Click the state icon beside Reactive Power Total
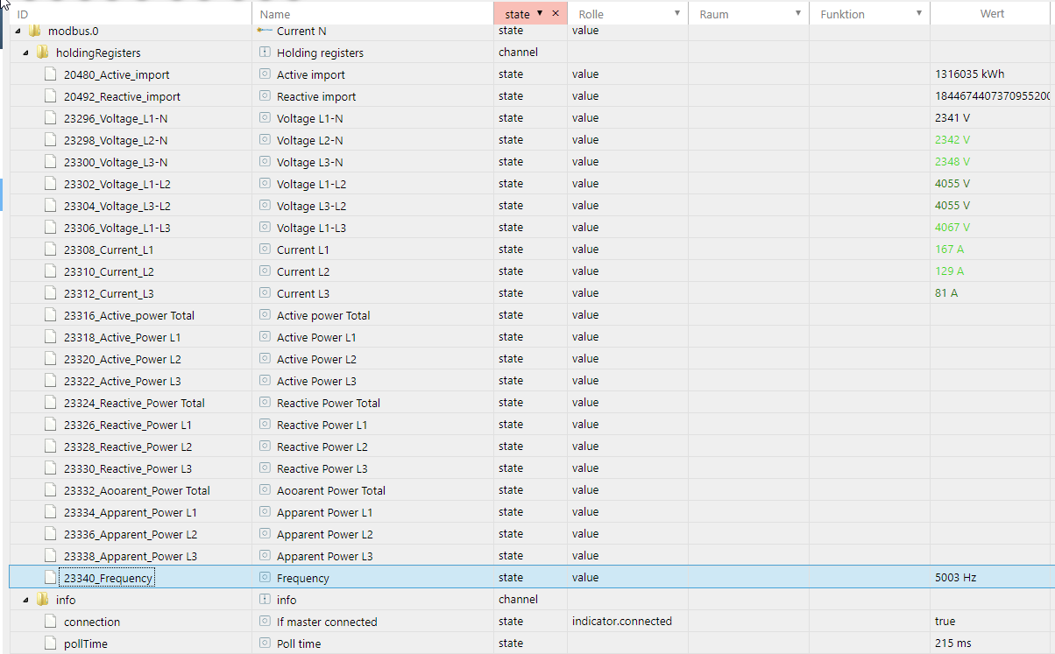 tap(265, 403)
